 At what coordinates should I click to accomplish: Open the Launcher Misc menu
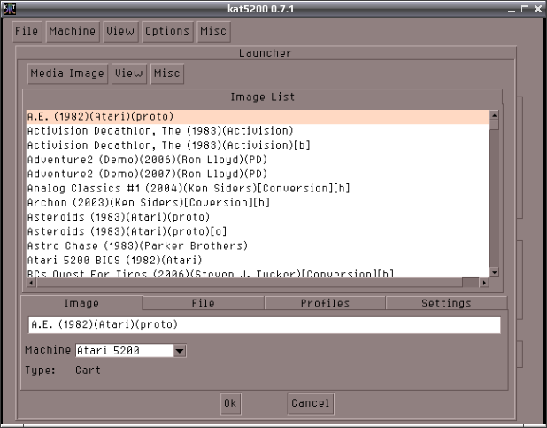click(x=167, y=74)
